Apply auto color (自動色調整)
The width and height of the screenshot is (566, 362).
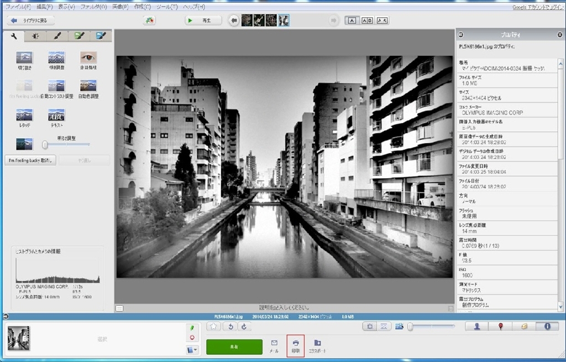88,86
